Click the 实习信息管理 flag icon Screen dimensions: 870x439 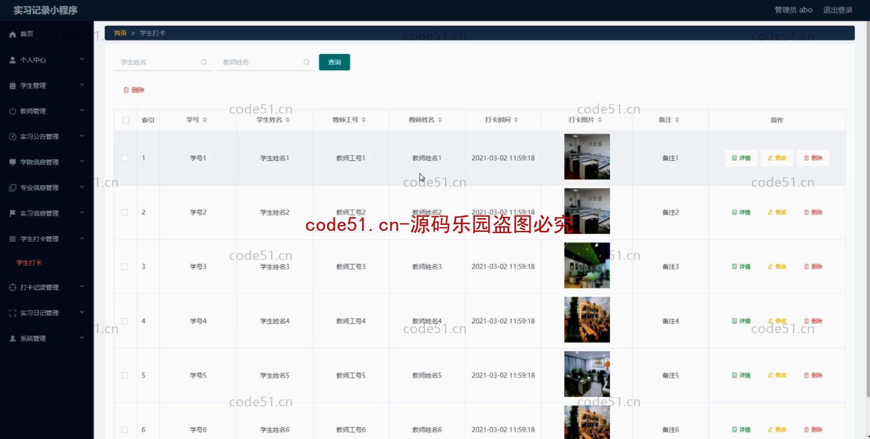click(x=13, y=213)
